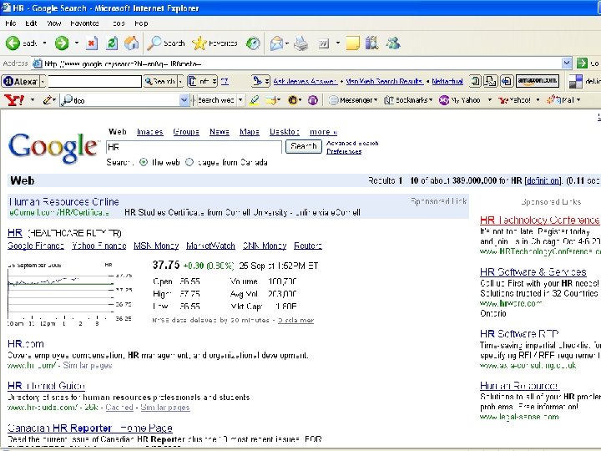Switch to Google Maps tab
This screenshot has width=601, height=451.
click(x=250, y=132)
